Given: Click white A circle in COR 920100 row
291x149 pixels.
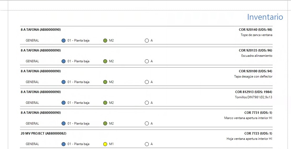Looking at the screenshot, I should 147,82.
